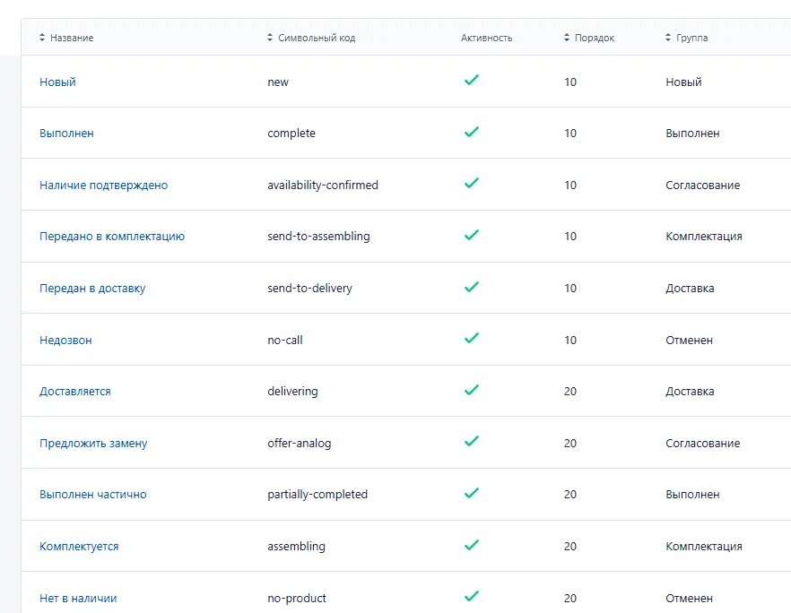
Task: Open the Новый status link
Action: pos(57,82)
